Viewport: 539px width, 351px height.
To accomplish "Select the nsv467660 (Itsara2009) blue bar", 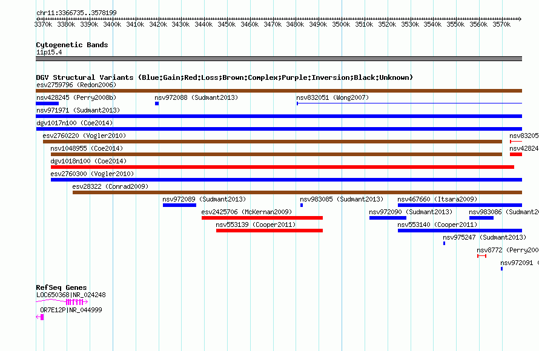I will (460, 205).
